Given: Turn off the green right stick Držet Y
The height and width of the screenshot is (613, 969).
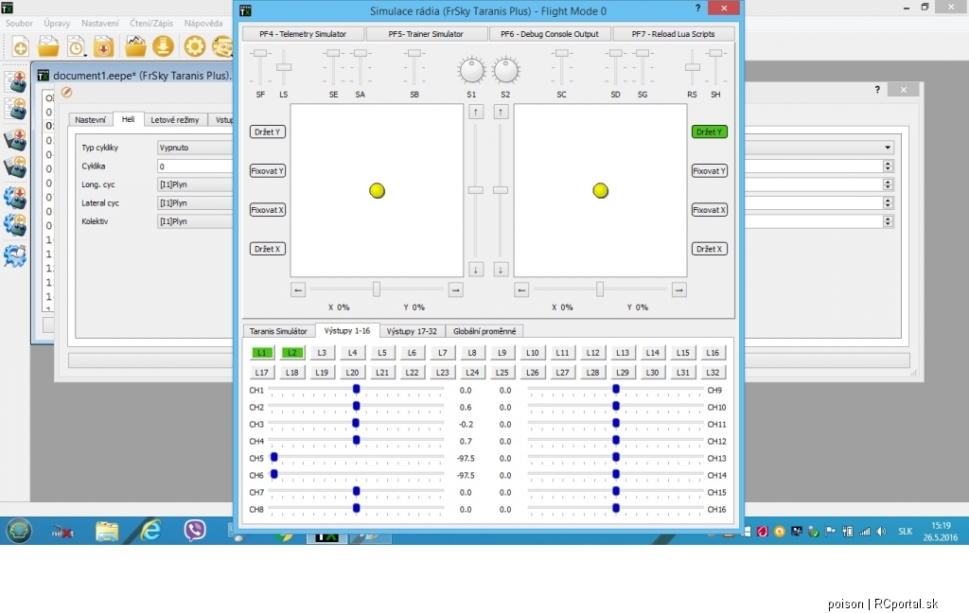Looking at the screenshot, I should tap(710, 131).
